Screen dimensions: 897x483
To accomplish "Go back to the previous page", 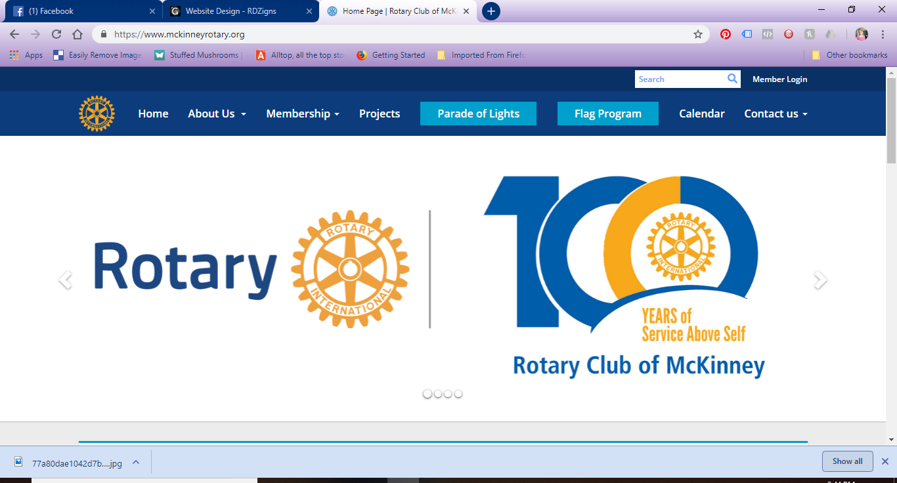I will coord(14,34).
